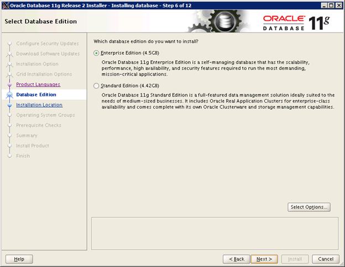Open the installer Help
Screen dimensions: 345x267
(19, 259)
